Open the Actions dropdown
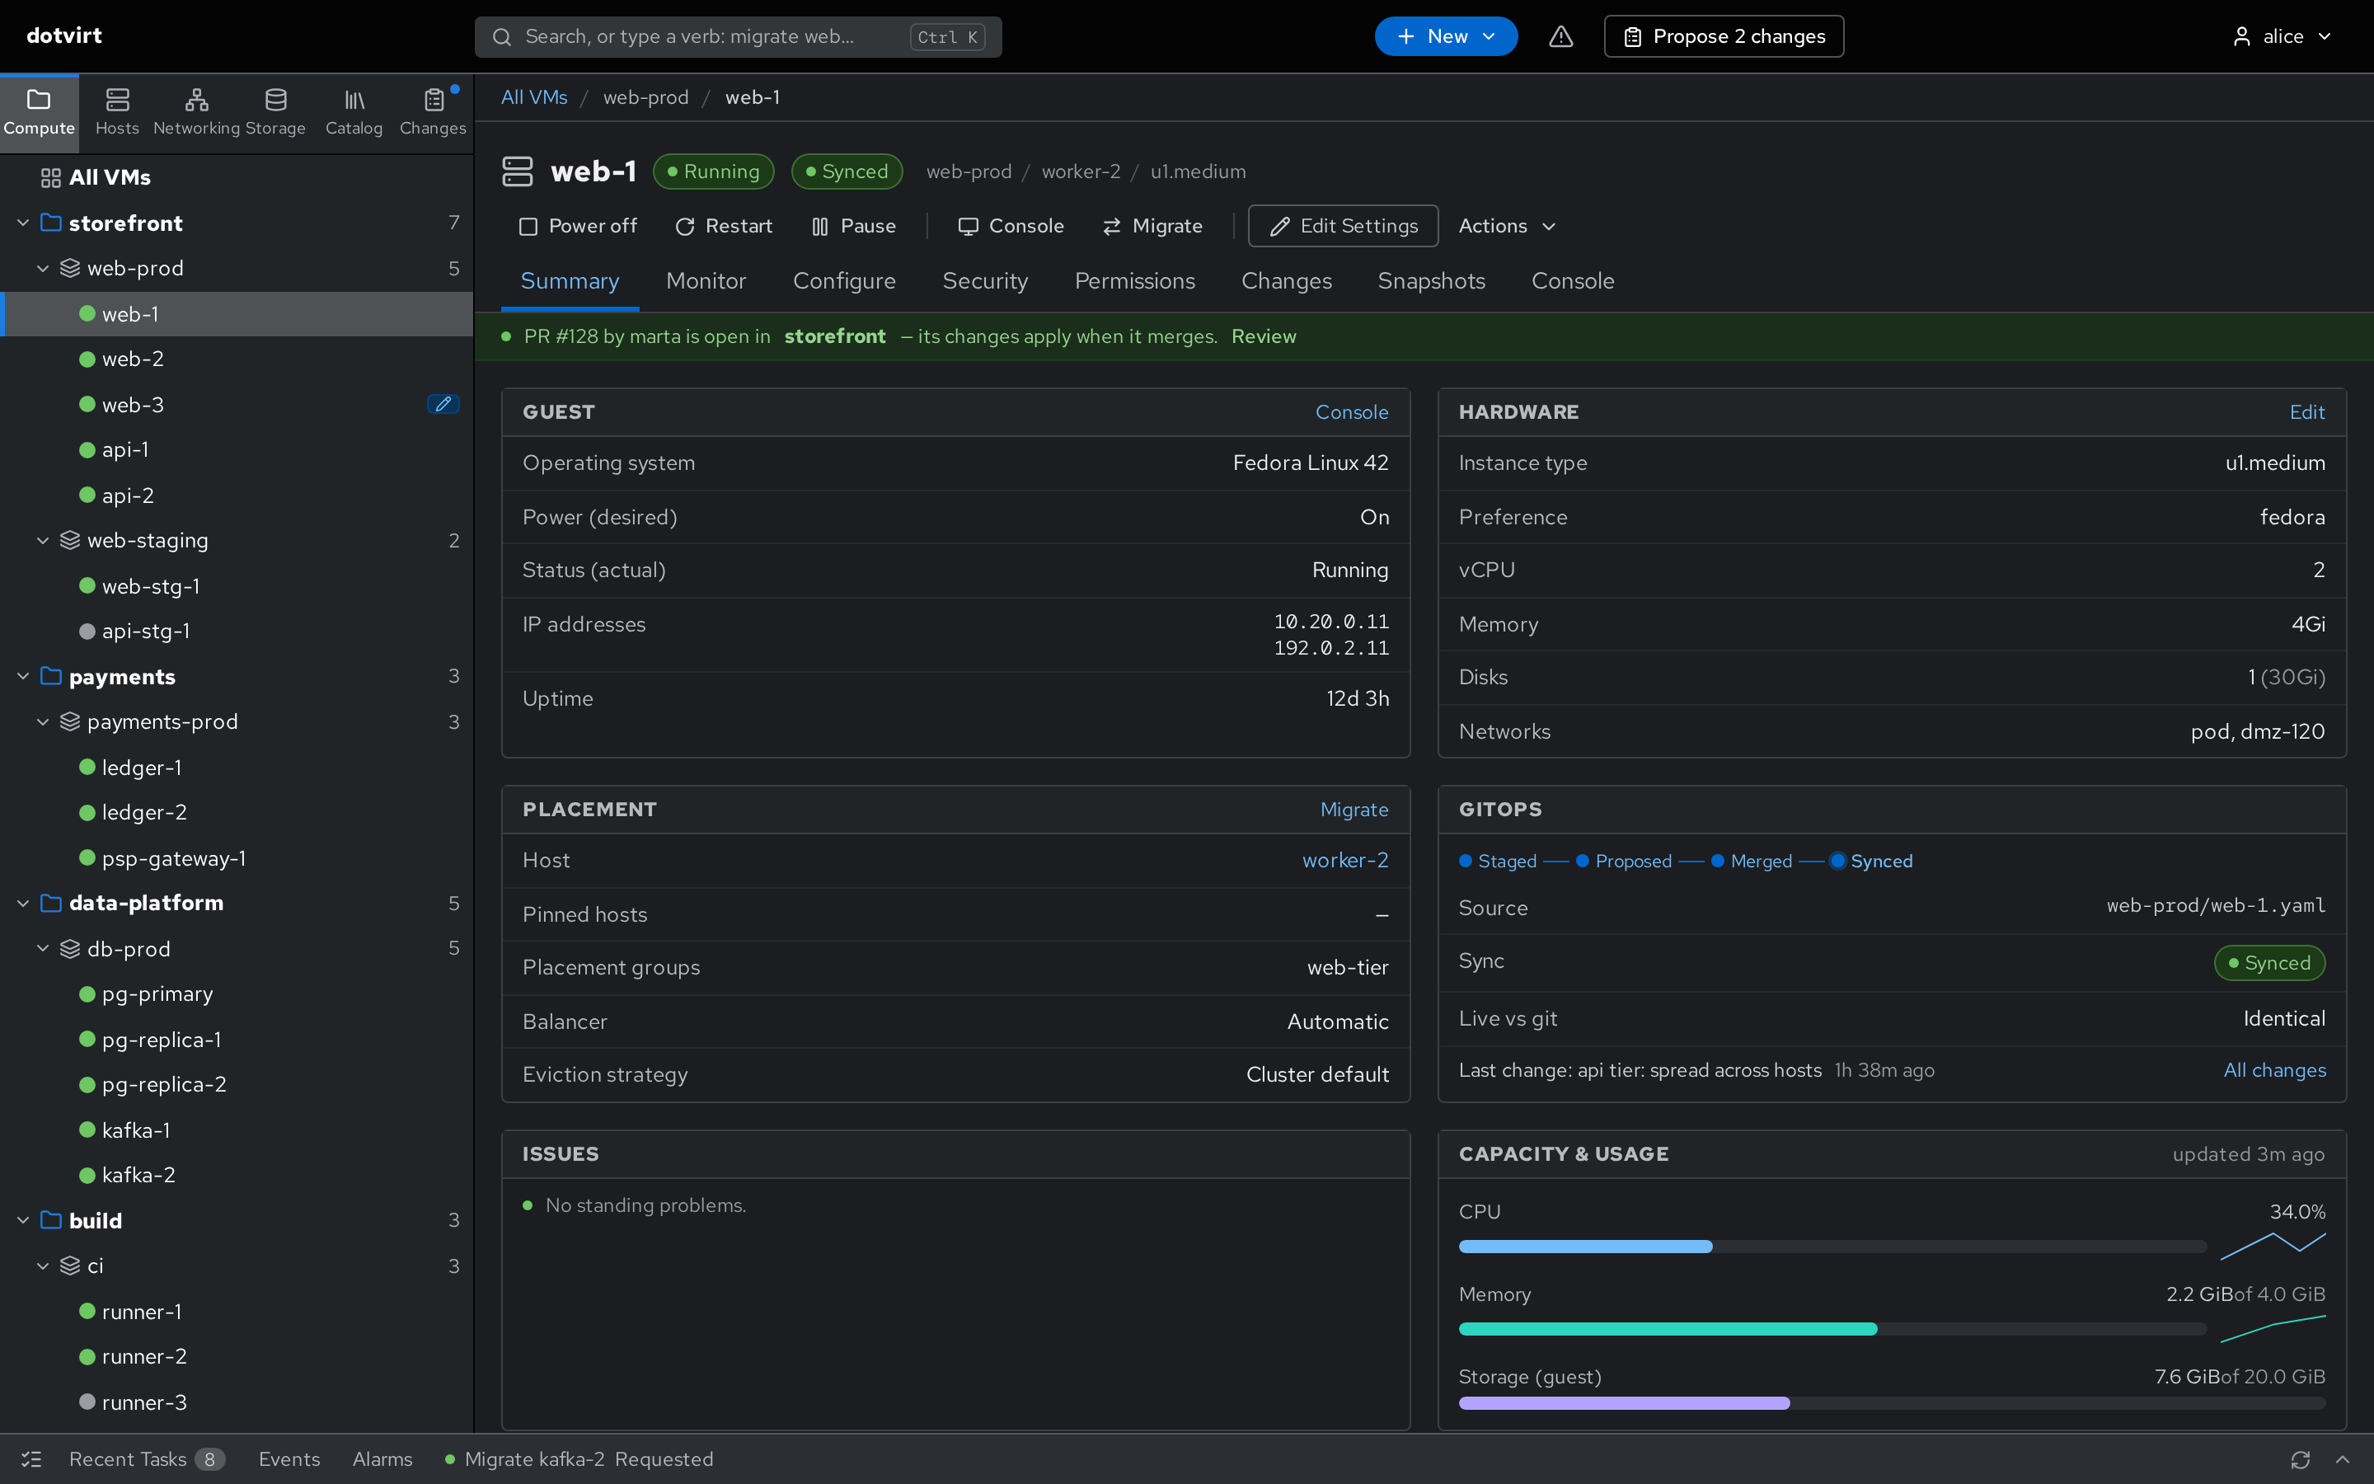The width and height of the screenshot is (2374, 1484). [1507, 226]
